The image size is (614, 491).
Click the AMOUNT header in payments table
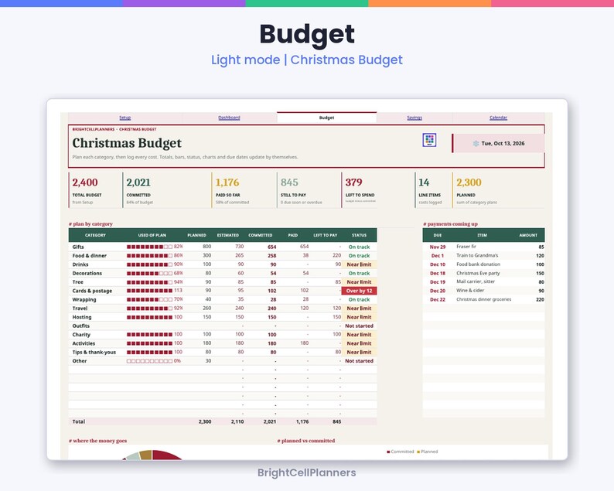point(528,235)
